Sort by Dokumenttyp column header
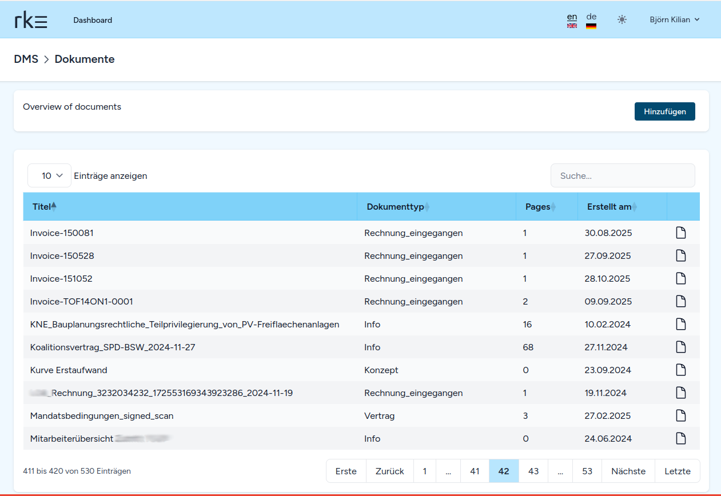Image resolution: width=721 pixels, height=496 pixels. (x=396, y=207)
